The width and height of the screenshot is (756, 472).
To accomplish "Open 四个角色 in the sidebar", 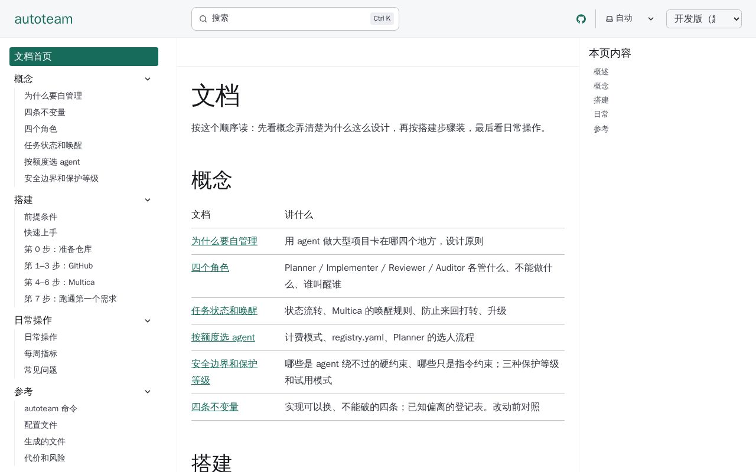I will coord(41,129).
